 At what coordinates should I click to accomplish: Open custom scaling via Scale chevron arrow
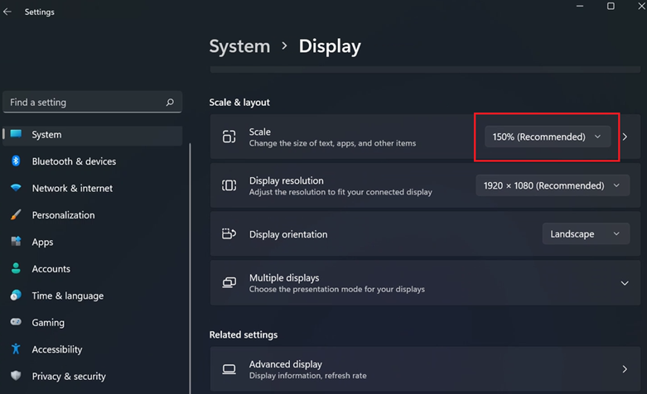(x=625, y=137)
